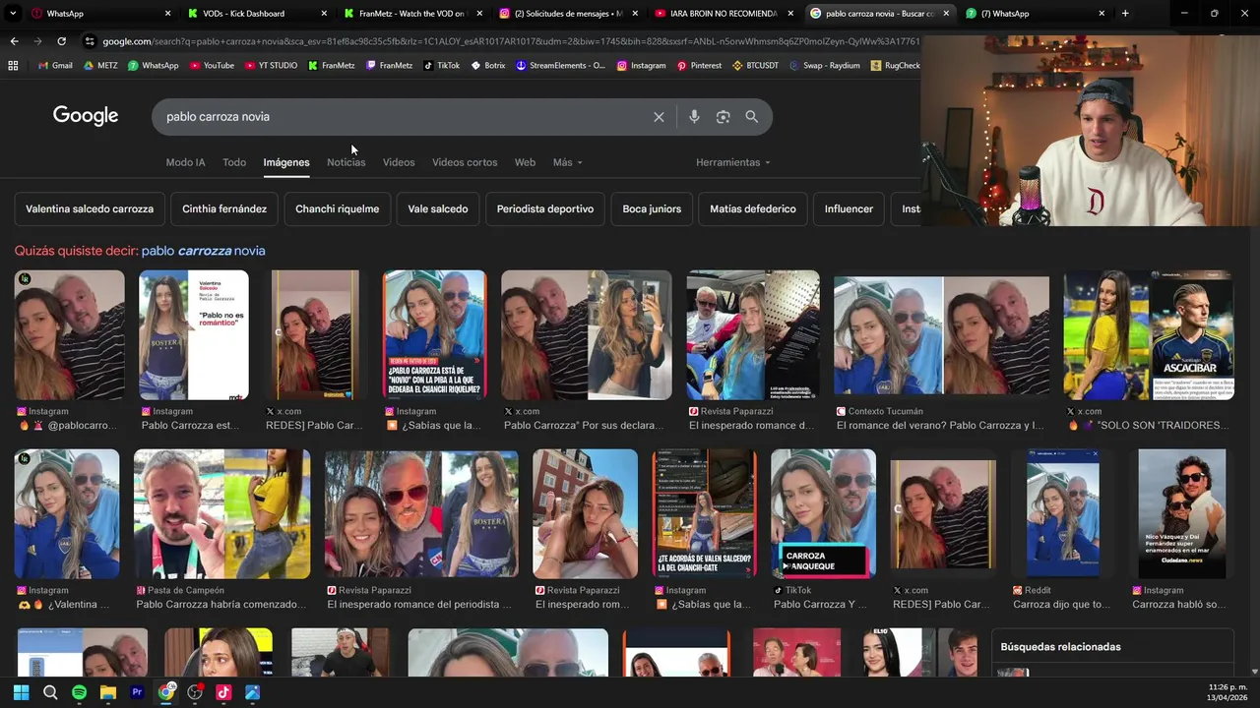Open the Pinterest bookmark
1260x708 pixels.
[699, 66]
